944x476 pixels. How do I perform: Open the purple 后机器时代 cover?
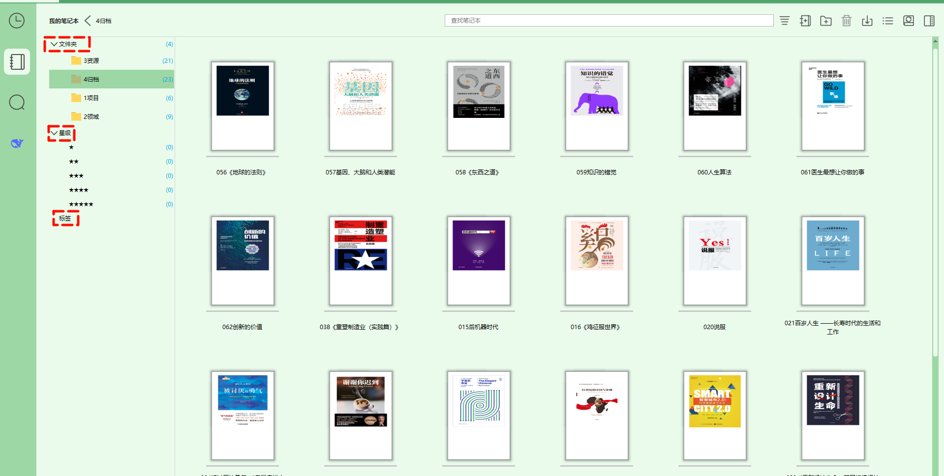point(479,261)
